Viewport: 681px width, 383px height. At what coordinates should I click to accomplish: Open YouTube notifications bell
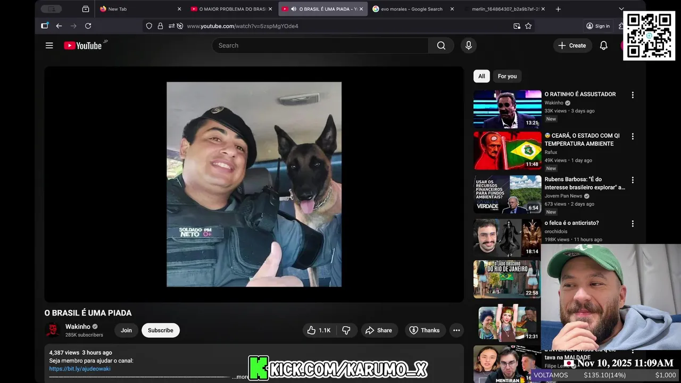(x=603, y=46)
